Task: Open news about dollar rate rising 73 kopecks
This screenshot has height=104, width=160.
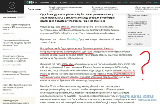Action: [16, 73]
